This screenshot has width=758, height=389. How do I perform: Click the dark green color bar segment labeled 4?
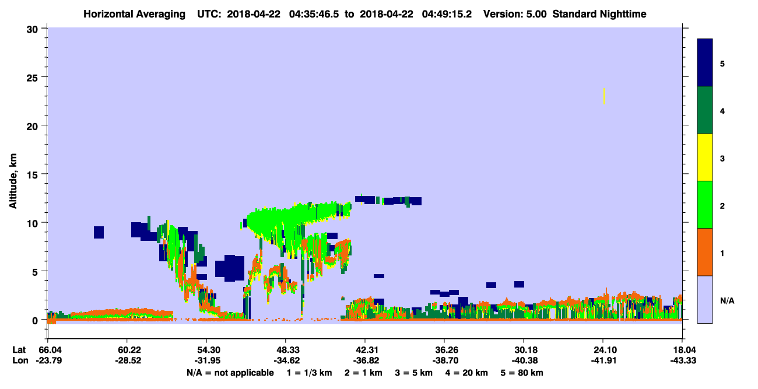pos(705,110)
